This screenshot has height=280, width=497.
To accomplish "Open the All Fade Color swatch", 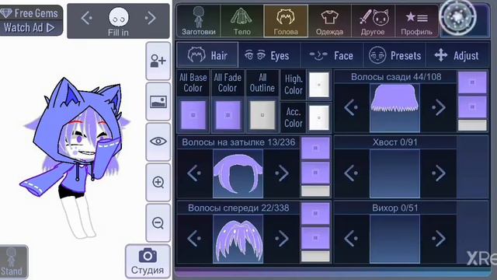I will pos(228,114).
